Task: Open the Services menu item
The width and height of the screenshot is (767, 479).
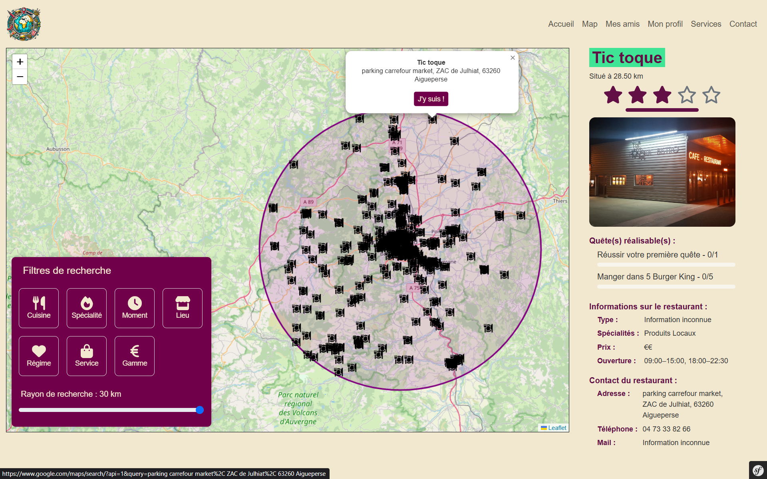Action: point(706,24)
